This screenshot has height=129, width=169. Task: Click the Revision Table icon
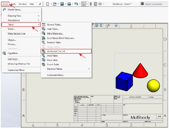tap(44, 42)
